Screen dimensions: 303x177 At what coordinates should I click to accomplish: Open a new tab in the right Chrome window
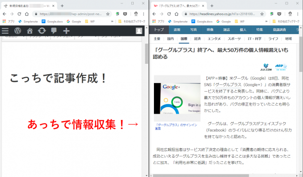[x=212, y=6]
